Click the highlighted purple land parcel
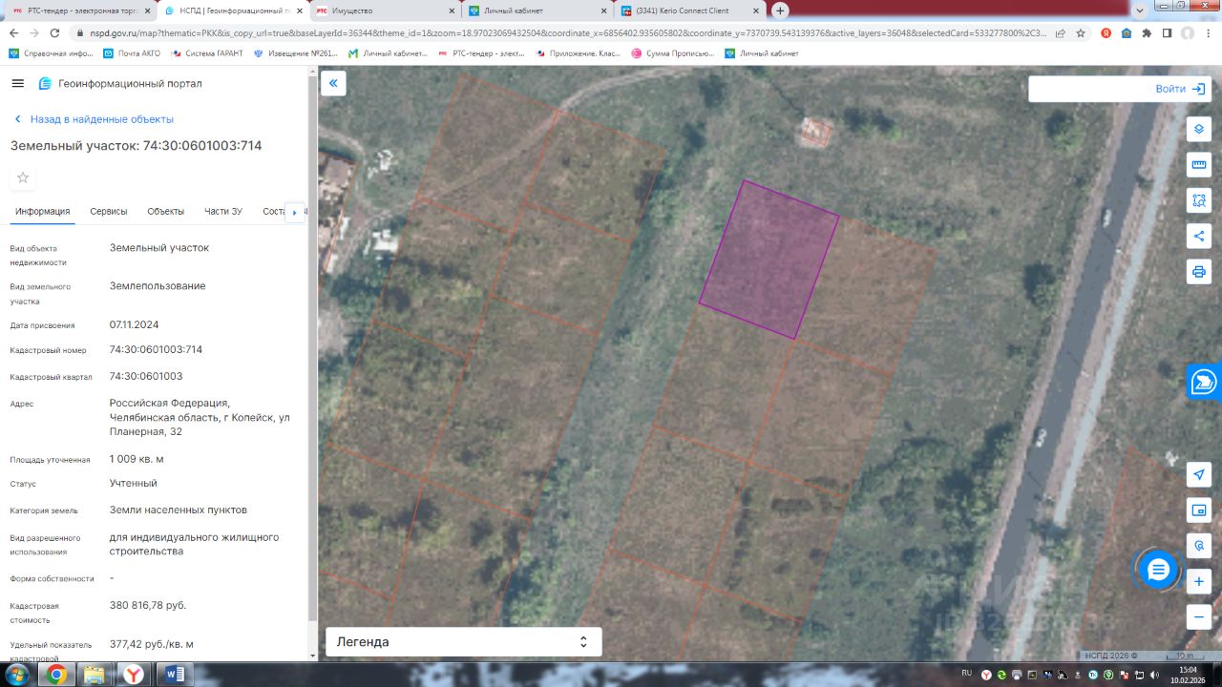The height and width of the screenshot is (687, 1222). [x=769, y=260]
